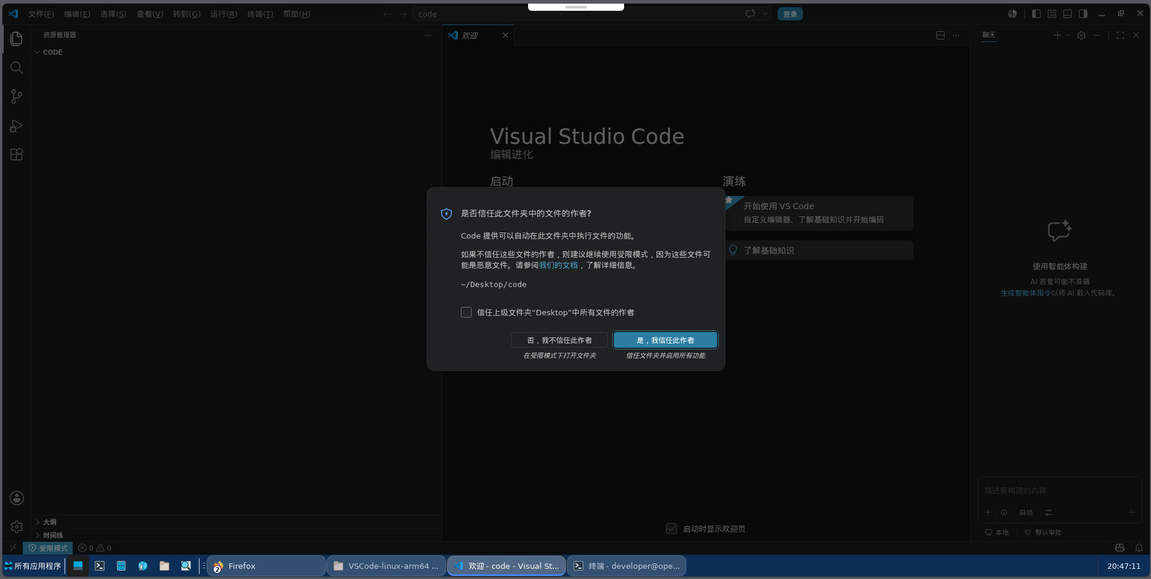Open the VSCode-linux-arm64 folder taskbar window

(x=386, y=566)
